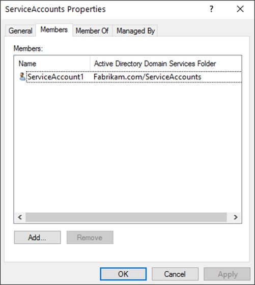Image resolution: width=255 pixels, height=285 pixels.
Task: Click empty area of Members list
Action: tap(128, 147)
